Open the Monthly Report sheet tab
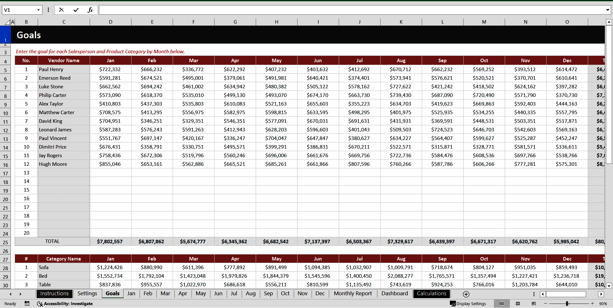The height and width of the screenshot is (308, 613). [x=352, y=294]
